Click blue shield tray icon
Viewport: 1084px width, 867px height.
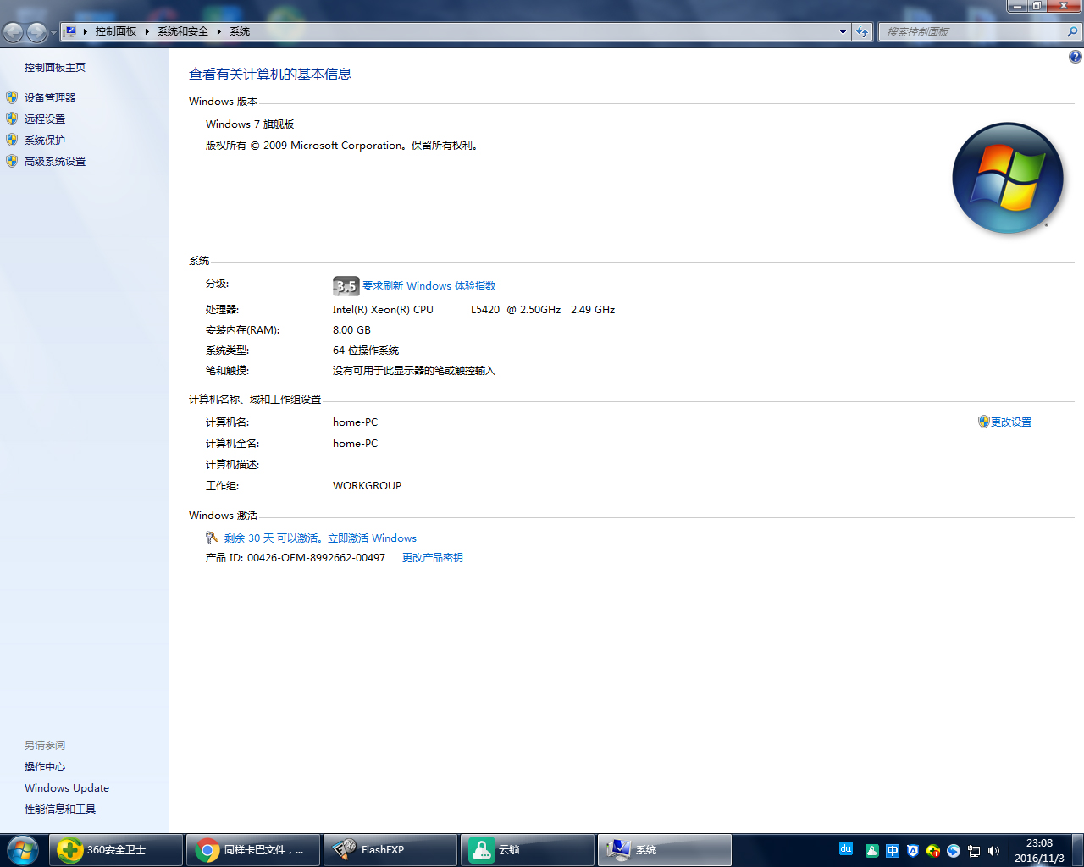click(913, 851)
